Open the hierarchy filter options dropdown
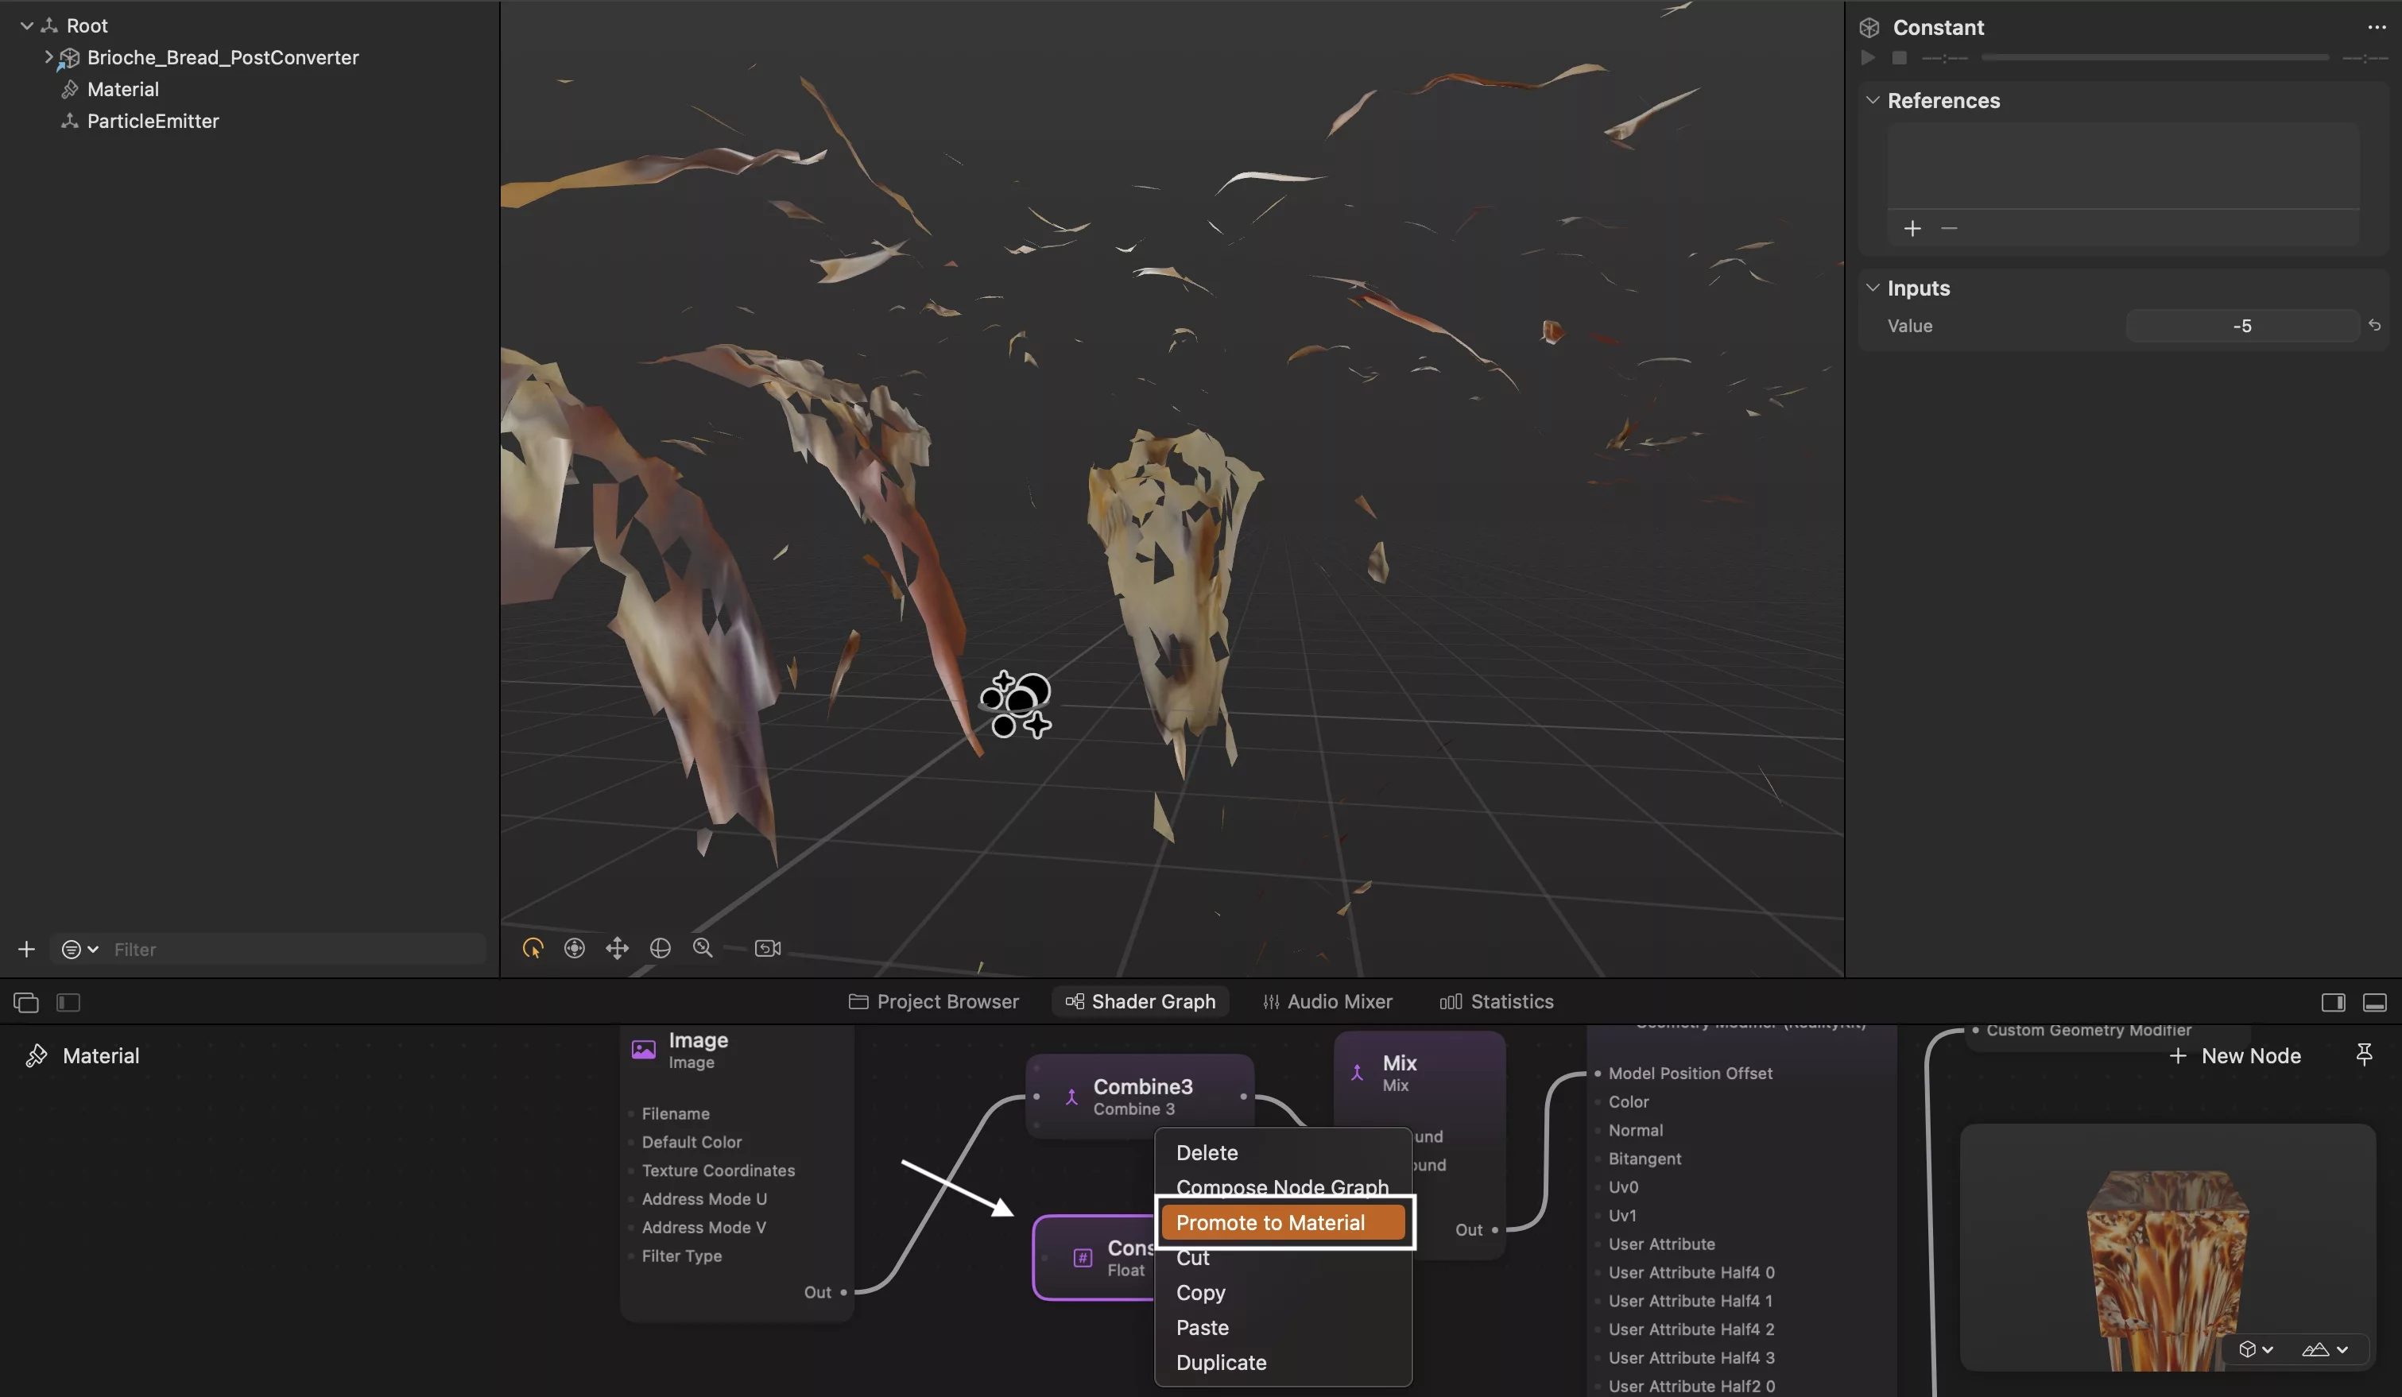The height and width of the screenshot is (1397, 2402). pos(80,949)
